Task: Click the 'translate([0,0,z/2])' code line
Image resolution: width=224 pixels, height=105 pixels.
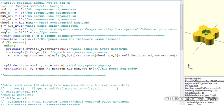Action: pyautogui.click(x=60, y=39)
